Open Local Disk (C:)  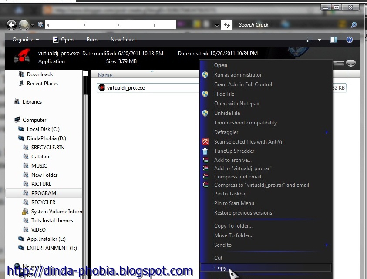click(x=39, y=129)
